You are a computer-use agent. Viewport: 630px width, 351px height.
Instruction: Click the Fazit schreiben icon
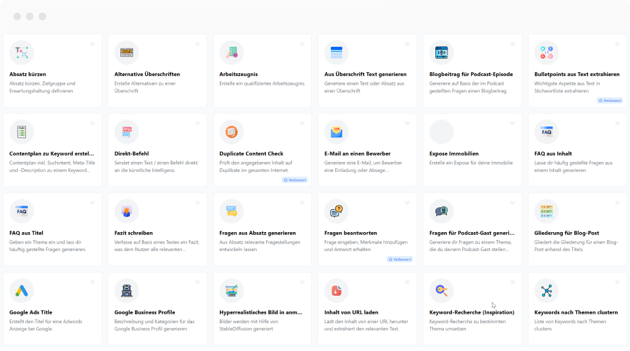(x=127, y=211)
